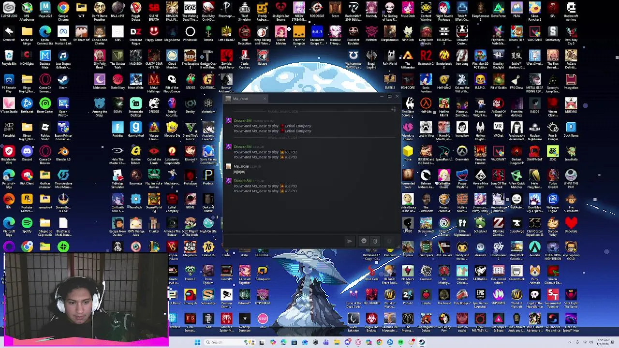The image size is (619, 348).
Task: Click the Garry's Mod icon
Action: [136, 130]
